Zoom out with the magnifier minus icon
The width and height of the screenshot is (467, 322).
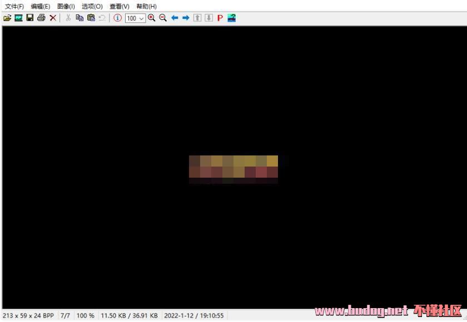pyautogui.click(x=163, y=18)
